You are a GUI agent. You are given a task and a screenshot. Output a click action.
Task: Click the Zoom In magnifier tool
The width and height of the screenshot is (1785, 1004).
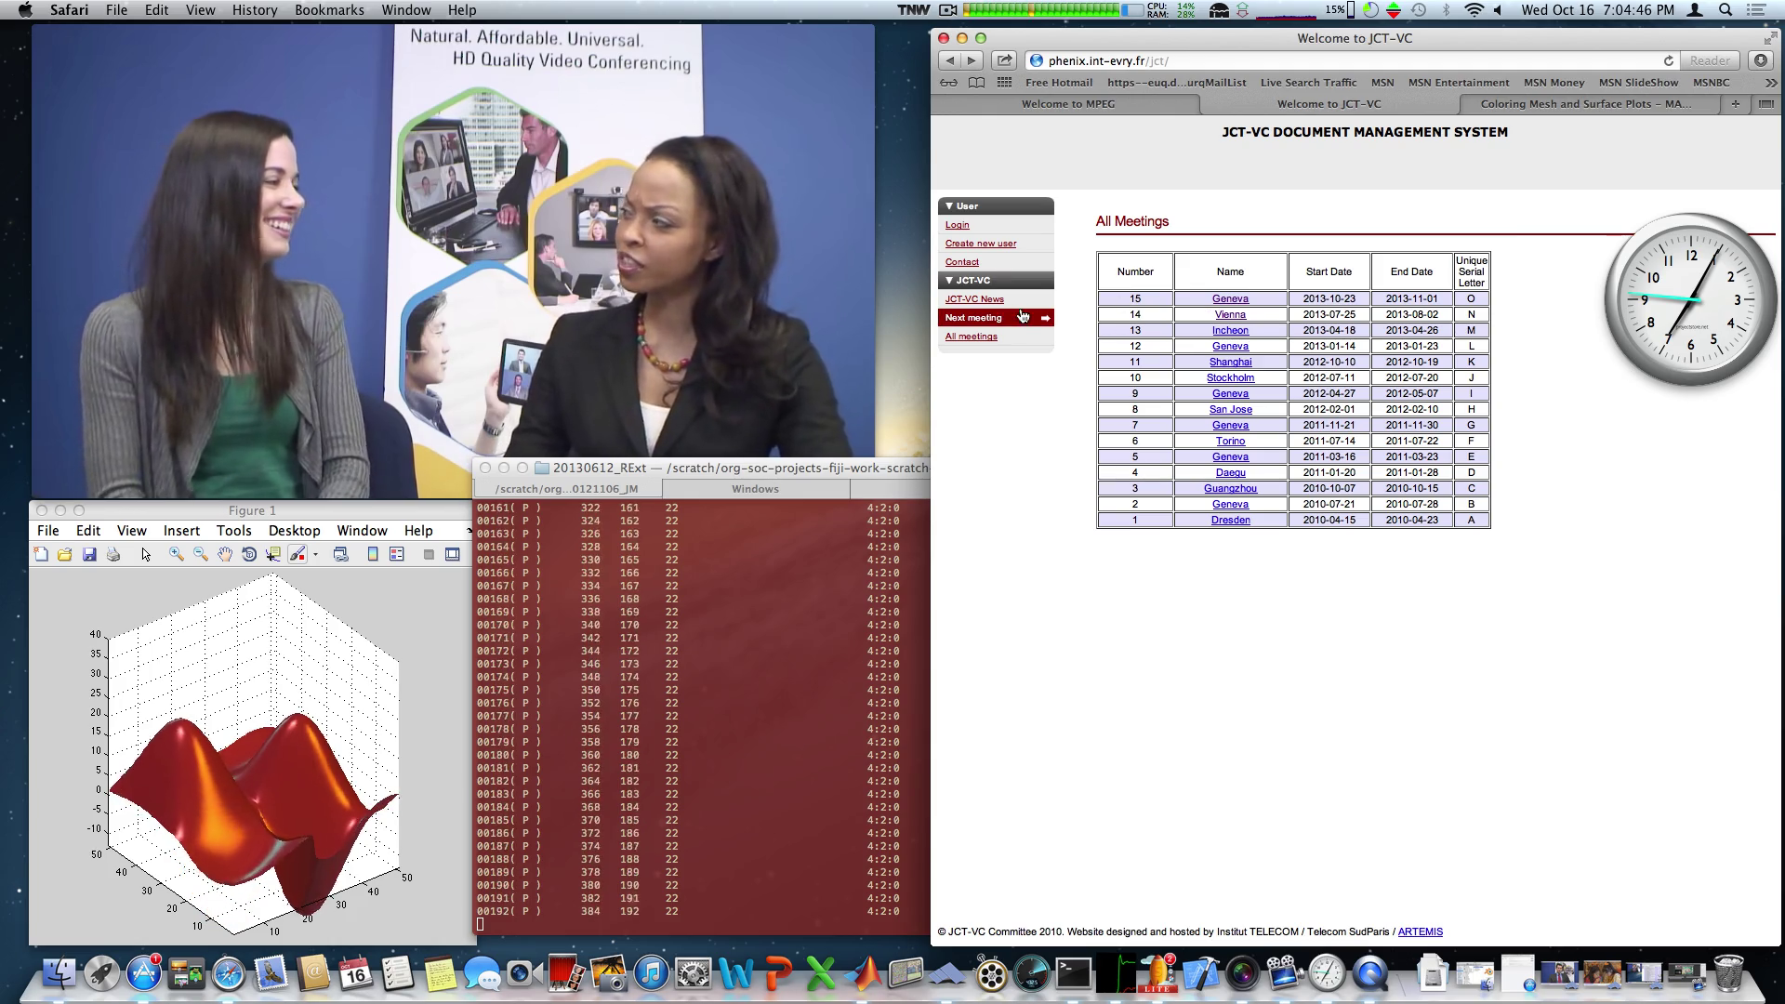176,555
